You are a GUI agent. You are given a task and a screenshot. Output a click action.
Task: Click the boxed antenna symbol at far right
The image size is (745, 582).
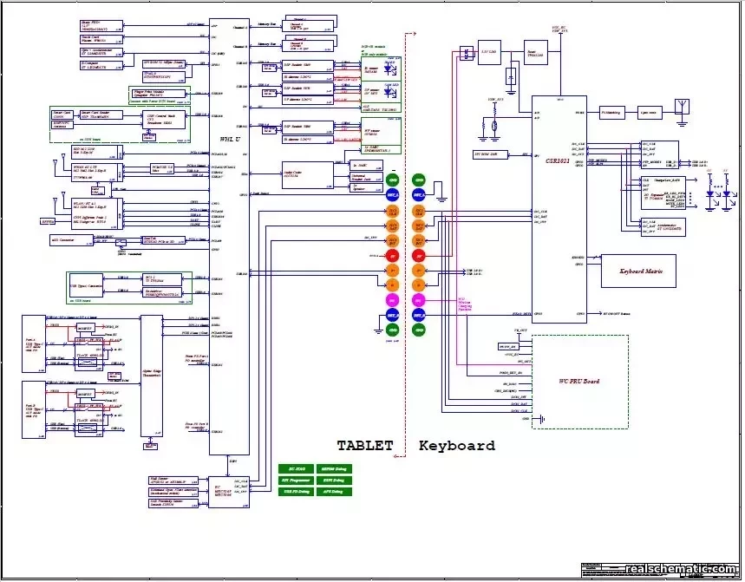683,107
